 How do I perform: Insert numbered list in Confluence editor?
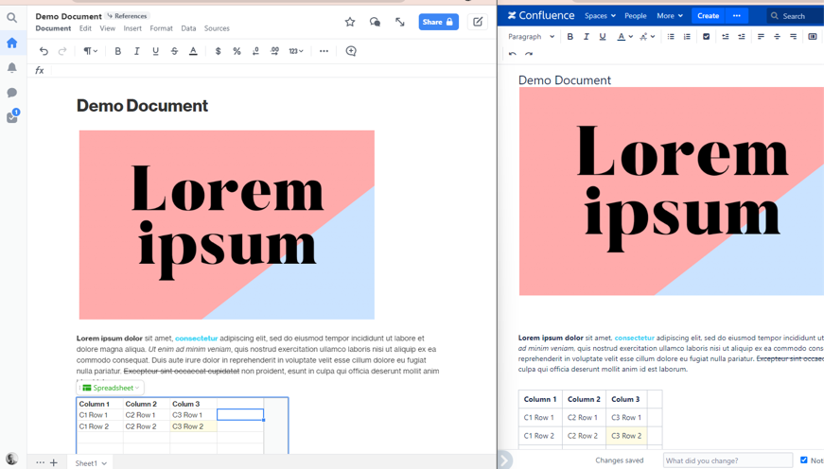687,37
